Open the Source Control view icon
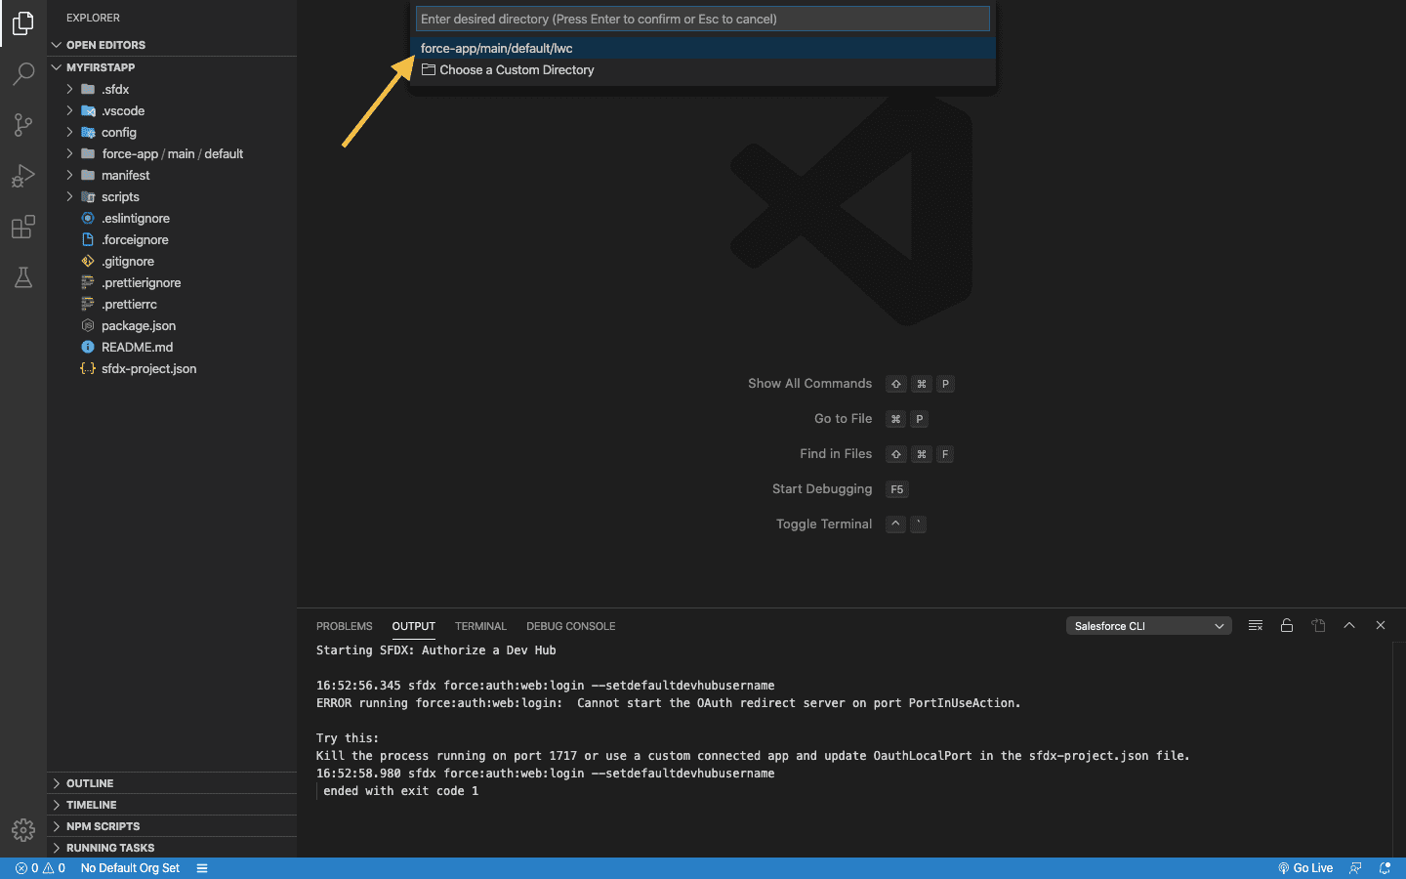 coord(23,125)
